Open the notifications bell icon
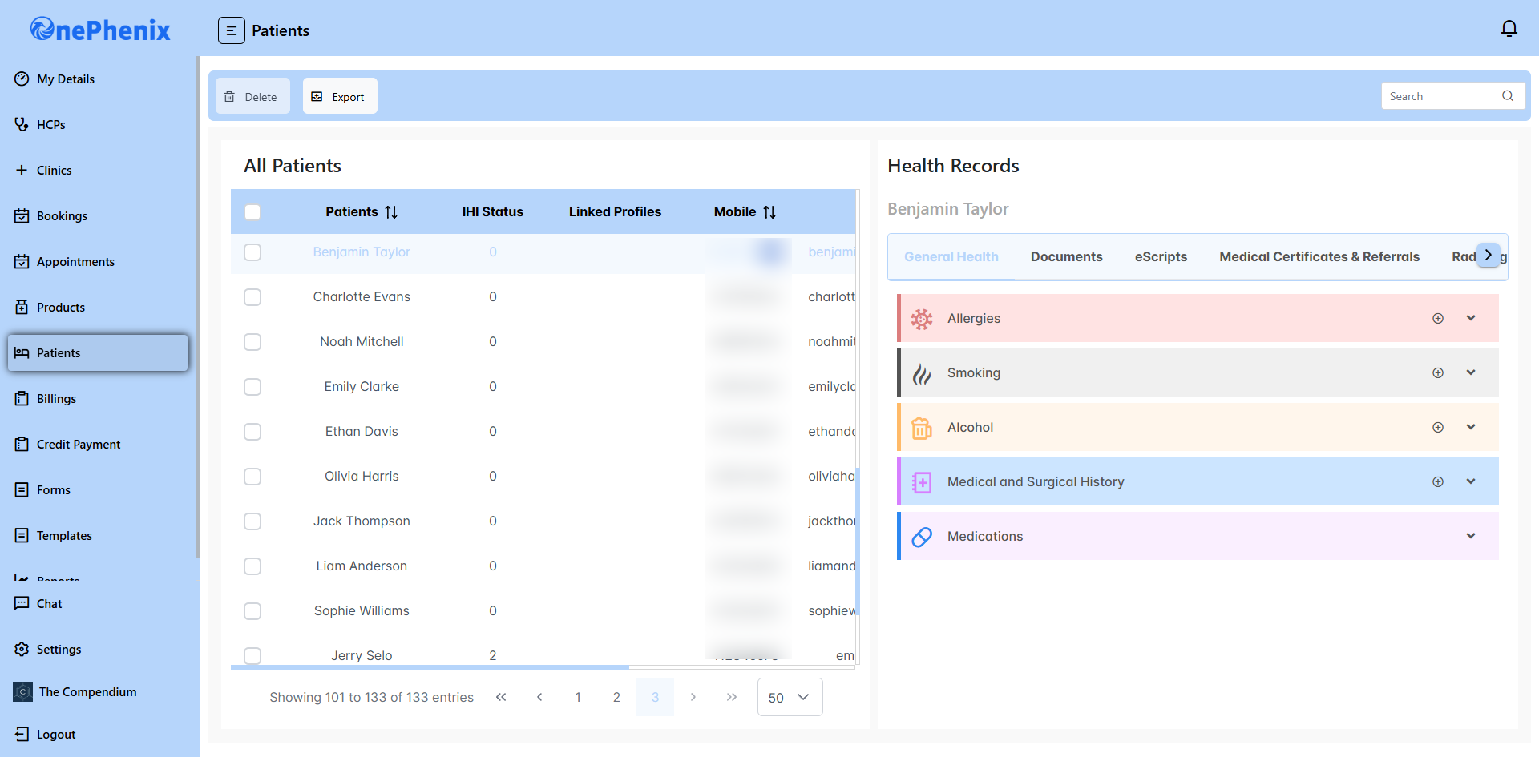 pos(1509,30)
